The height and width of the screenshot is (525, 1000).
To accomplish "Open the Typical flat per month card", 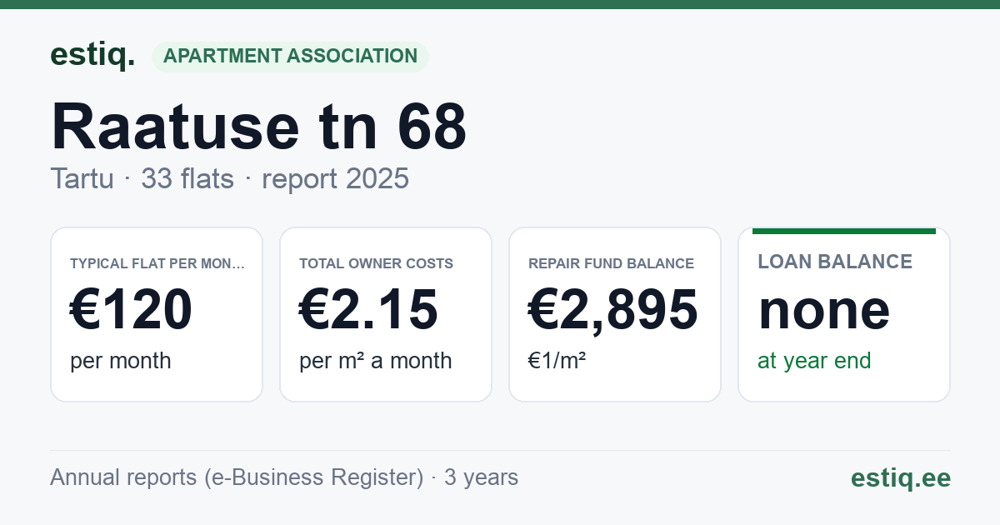I will click(x=157, y=314).
